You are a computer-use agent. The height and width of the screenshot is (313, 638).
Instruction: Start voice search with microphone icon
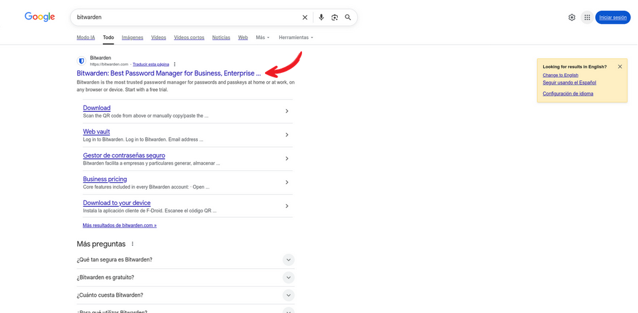(322, 18)
